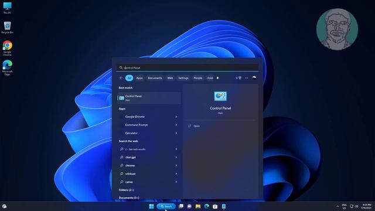This screenshot has width=375, height=211.
Task: Open the Folders (2+) section
Action: coord(127,190)
